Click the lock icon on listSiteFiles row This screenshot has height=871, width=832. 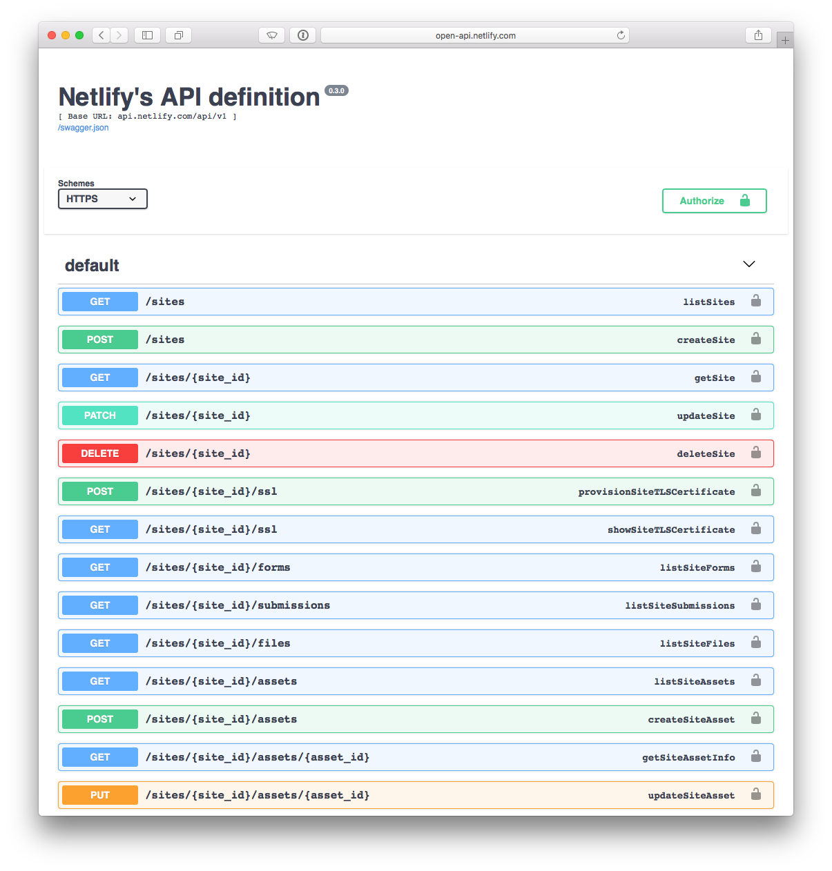click(x=756, y=643)
